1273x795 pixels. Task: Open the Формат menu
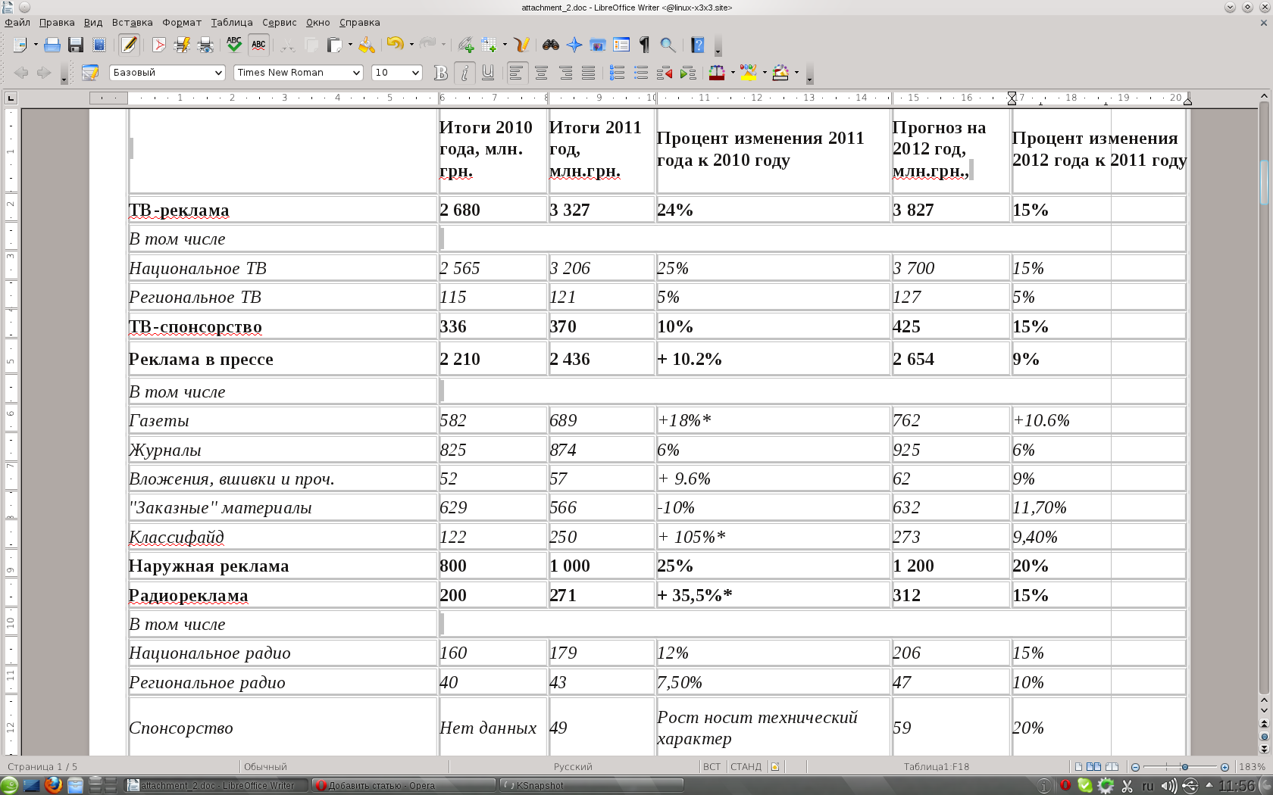point(182,23)
